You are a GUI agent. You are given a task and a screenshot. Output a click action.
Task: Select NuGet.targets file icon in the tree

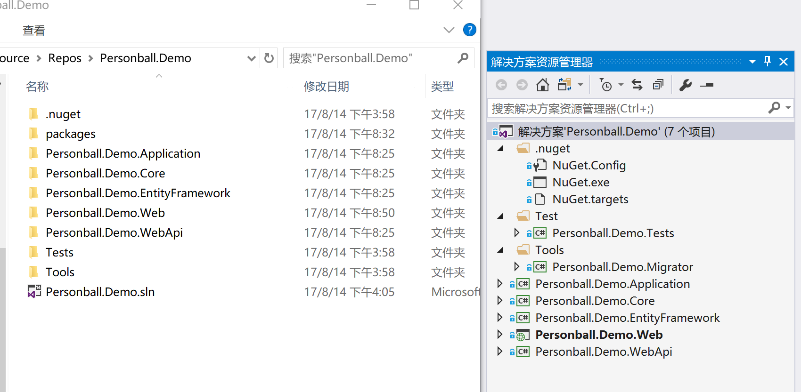(540, 199)
